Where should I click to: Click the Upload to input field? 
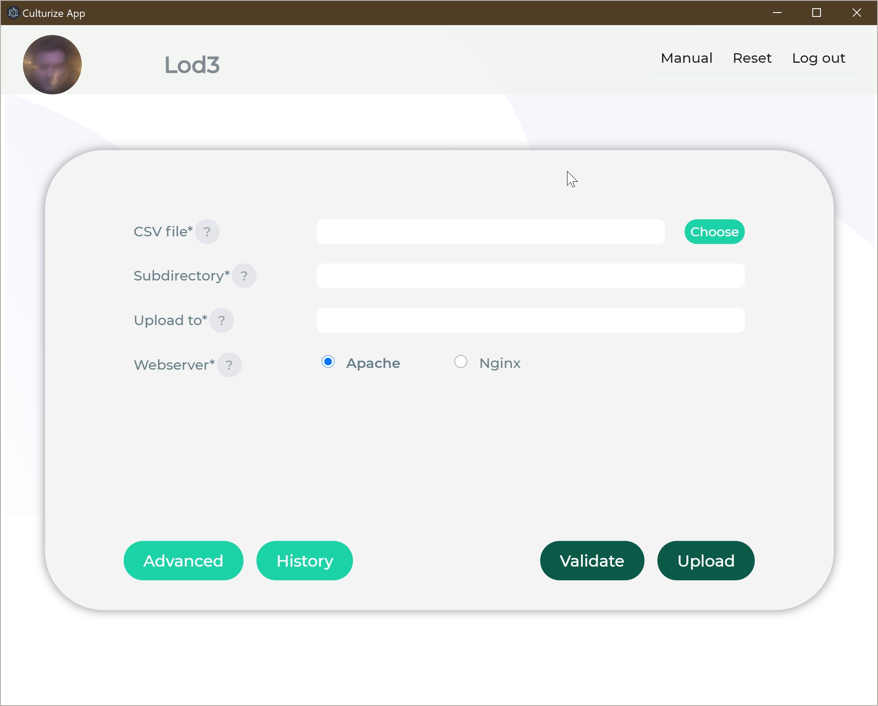531,320
